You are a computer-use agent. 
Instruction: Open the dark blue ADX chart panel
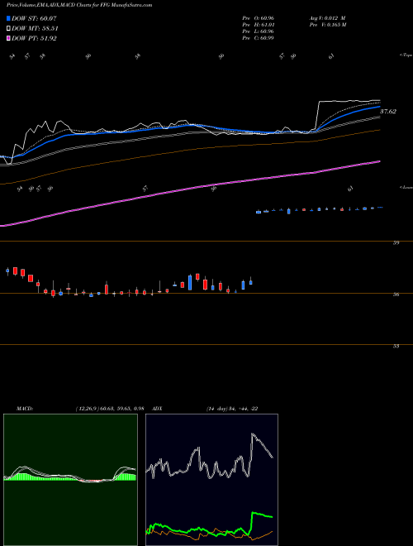[x=211, y=480]
